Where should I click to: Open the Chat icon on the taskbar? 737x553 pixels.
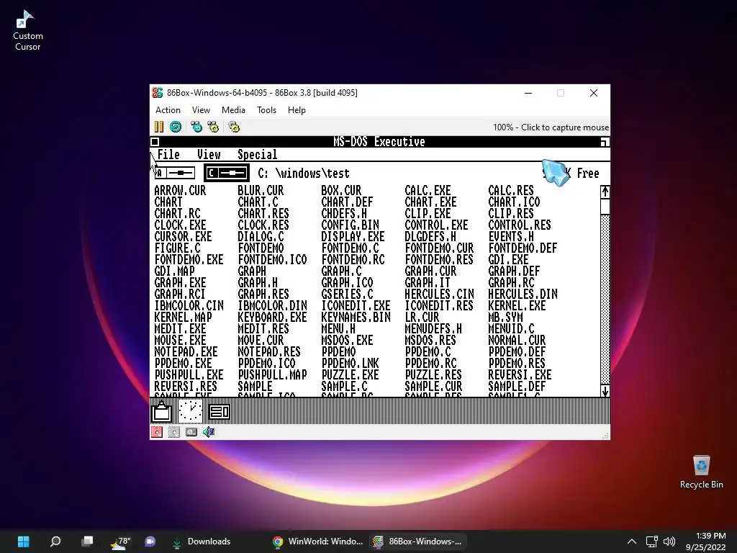pyautogui.click(x=150, y=541)
